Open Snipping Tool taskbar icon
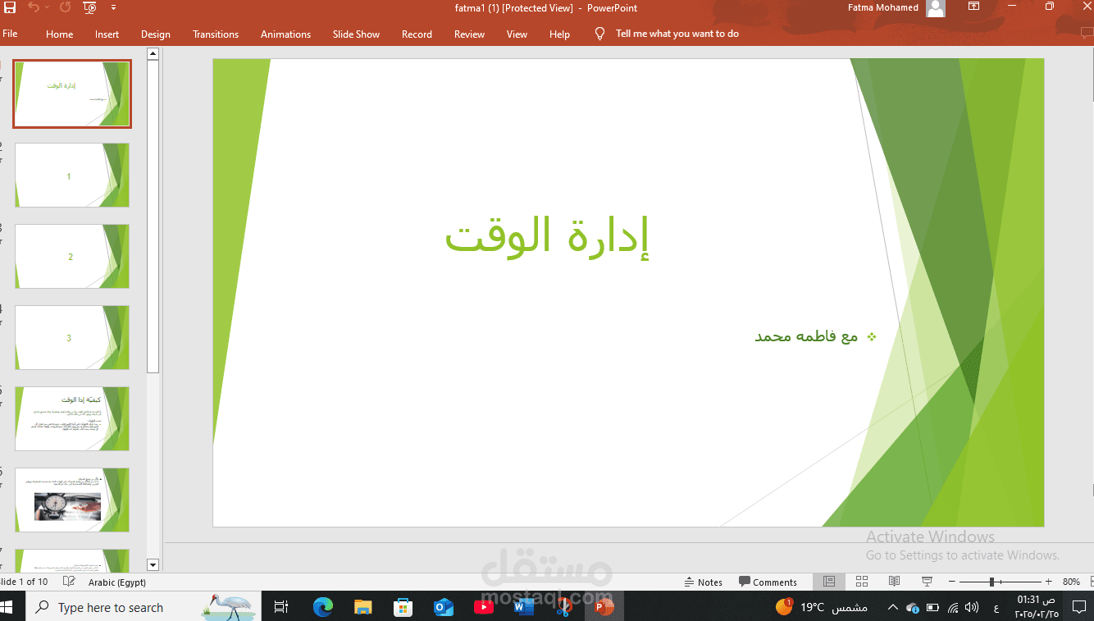The image size is (1094, 621). click(x=563, y=607)
